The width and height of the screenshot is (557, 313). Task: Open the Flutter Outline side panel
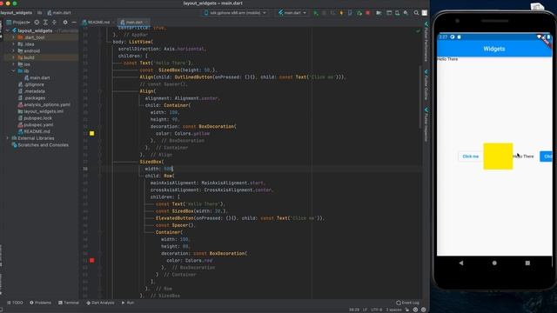tap(426, 84)
